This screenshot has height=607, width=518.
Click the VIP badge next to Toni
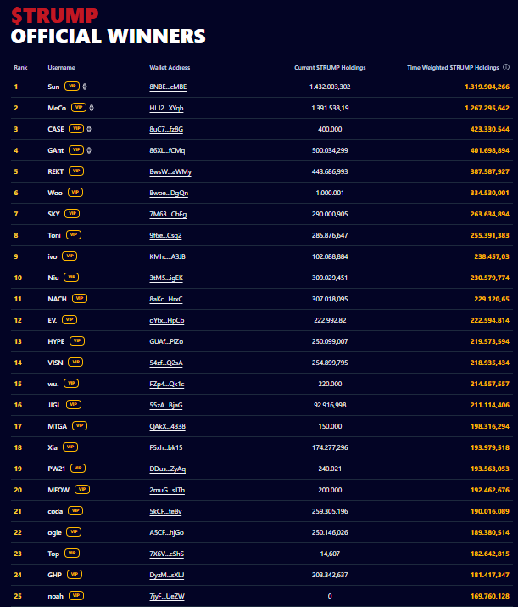74,235
